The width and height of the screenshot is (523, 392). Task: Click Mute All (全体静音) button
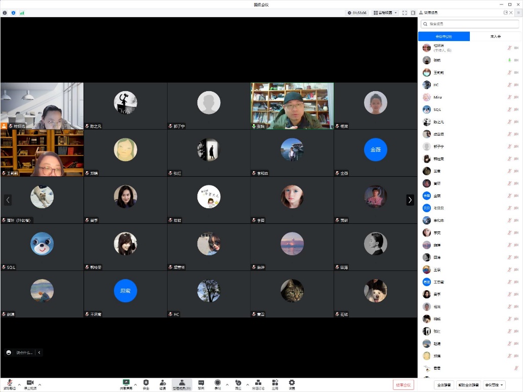pyautogui.click(x=444, y=385)
